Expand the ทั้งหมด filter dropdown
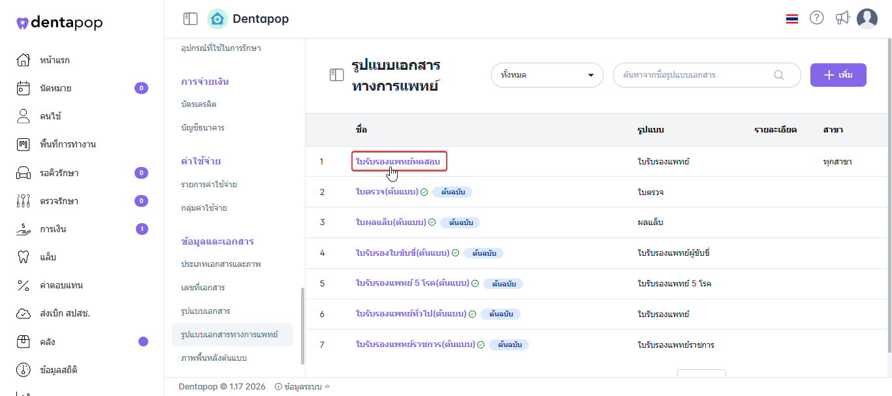Image resolution: width=892 pixels, height=396 pixels. pos(547,75)
